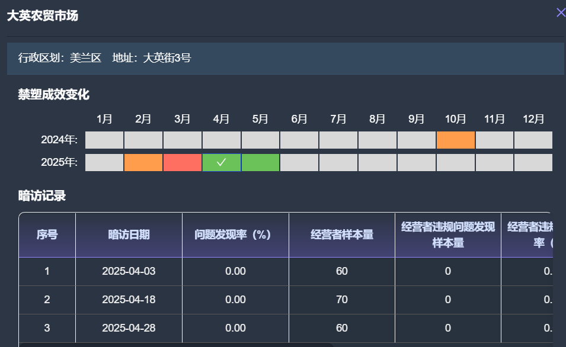This screenshot has height=347, width=566.
Task: Click the gray November 2024 cell
Action: (494, 140)
